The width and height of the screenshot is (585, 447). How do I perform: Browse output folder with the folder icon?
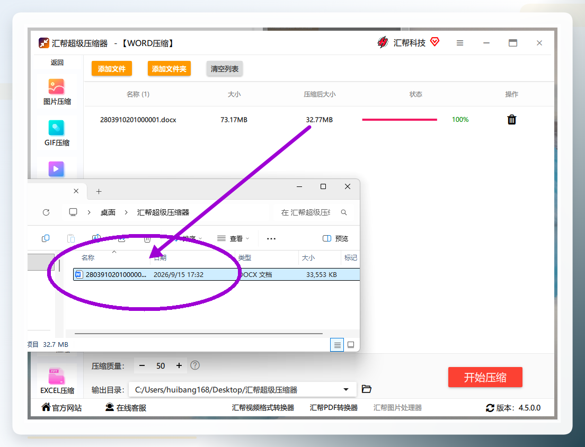coord(366,389)
